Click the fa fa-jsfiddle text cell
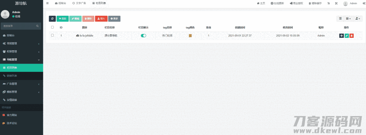 point(86,36)
